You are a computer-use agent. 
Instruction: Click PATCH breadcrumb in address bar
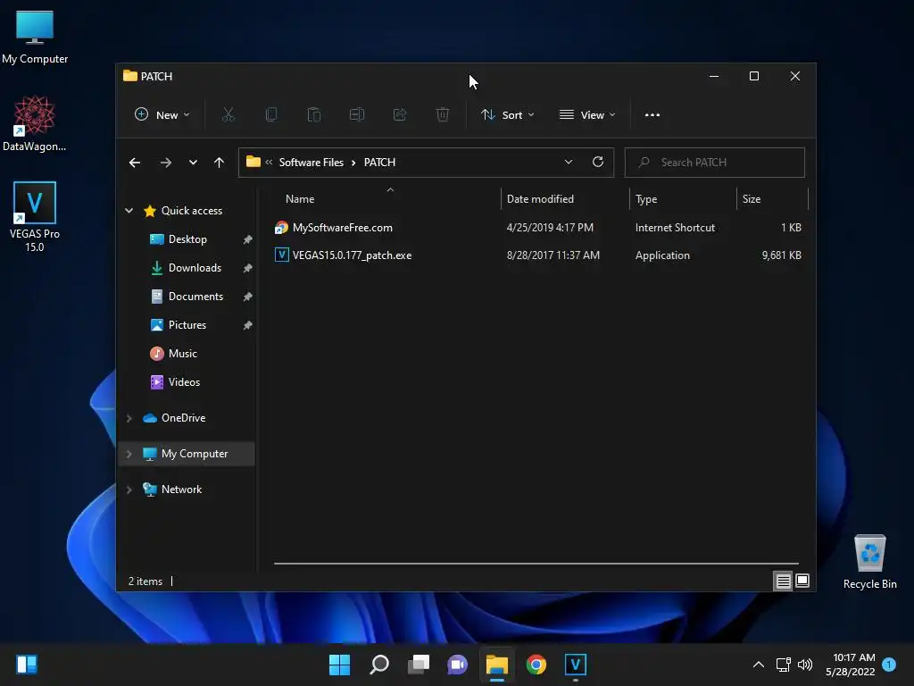click(x=379, y=163)
